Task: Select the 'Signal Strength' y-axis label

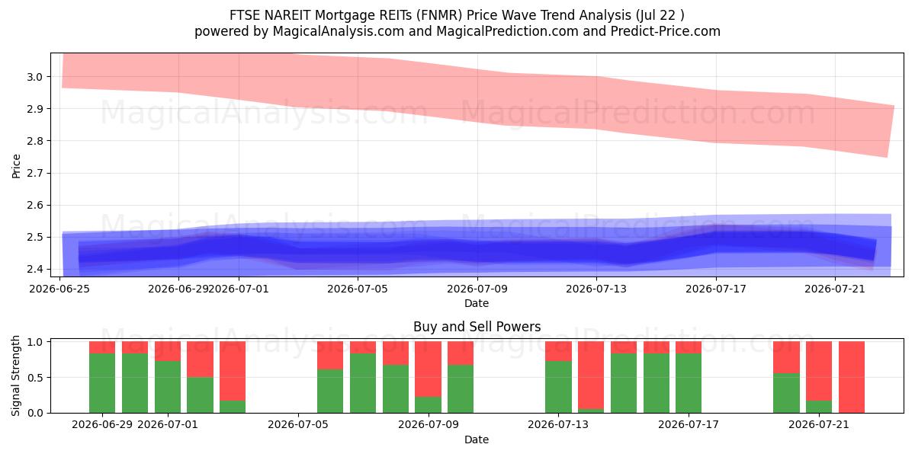Action: pyautogui.click(x=17, y=376)
